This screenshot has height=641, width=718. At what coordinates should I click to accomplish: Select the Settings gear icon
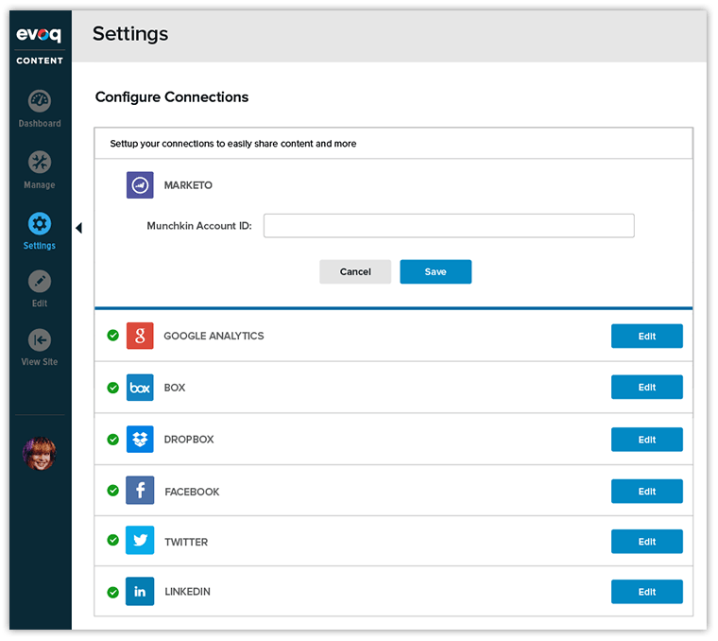39,224
